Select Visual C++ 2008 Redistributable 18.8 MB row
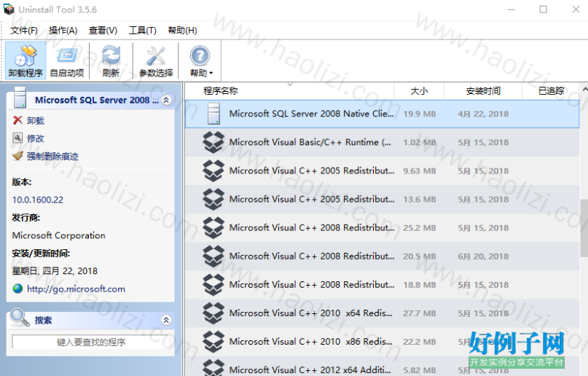The width and height of the screenshot is (588, 376). click(x=382, y=285)
